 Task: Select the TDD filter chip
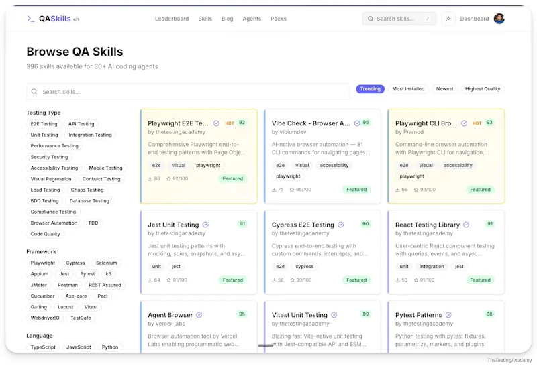coord(93,223)
